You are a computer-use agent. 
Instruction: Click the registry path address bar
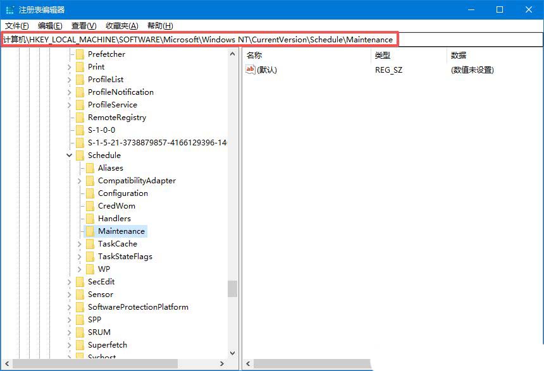pos(271,40)
